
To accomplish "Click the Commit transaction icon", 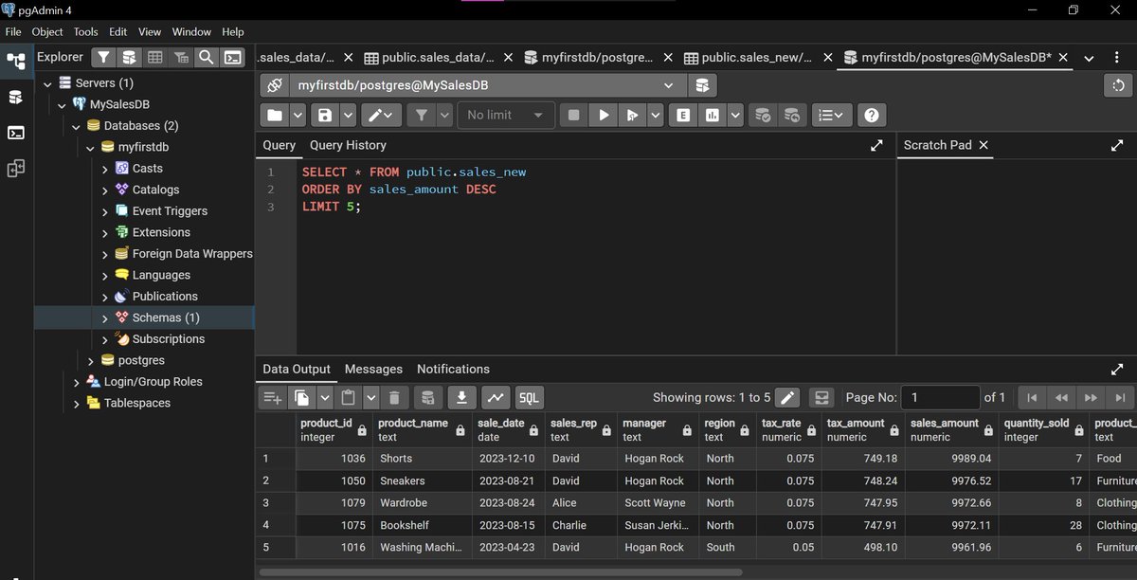I will tap(762, 115).
